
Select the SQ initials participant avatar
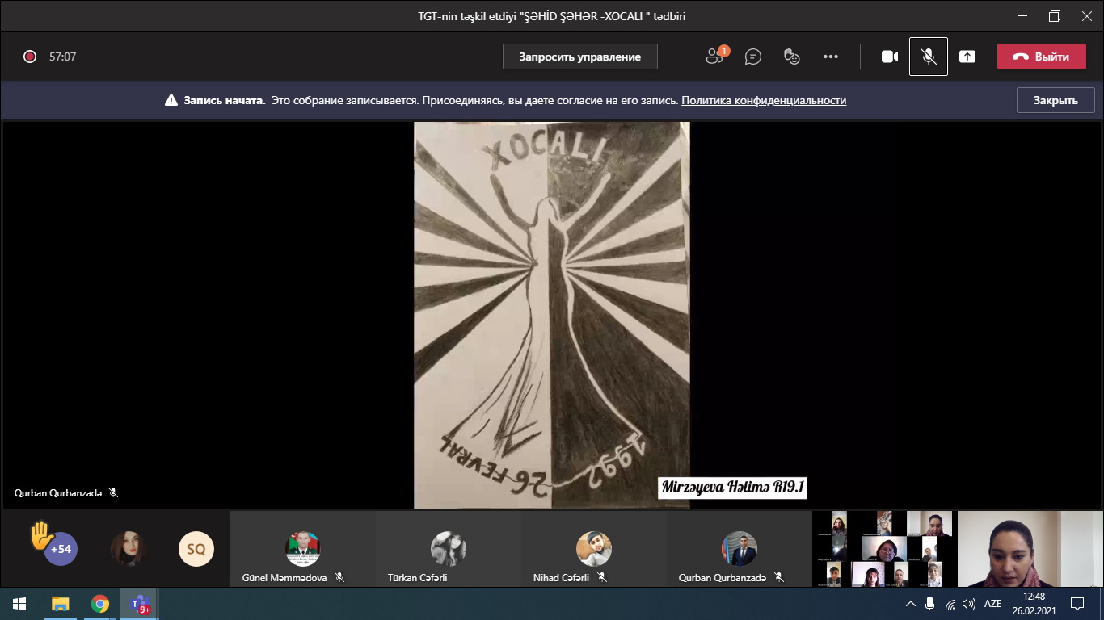coord(196,549)
